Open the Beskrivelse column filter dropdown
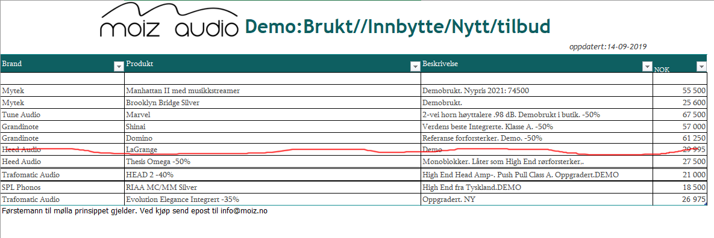714x238 pixels. click(x=647, y=67)
